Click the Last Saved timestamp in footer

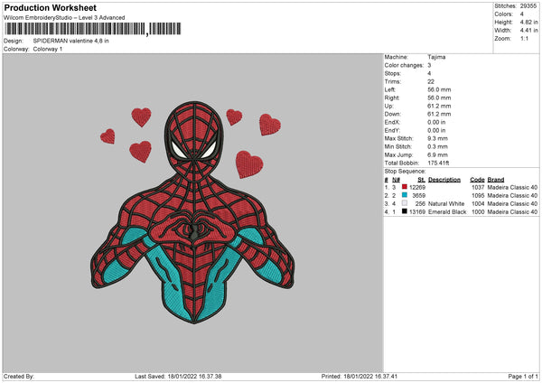click(x=178, y=376)
